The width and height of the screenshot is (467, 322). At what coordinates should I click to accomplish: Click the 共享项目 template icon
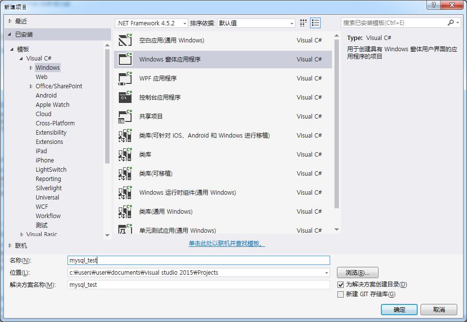[x=125, y=116]
